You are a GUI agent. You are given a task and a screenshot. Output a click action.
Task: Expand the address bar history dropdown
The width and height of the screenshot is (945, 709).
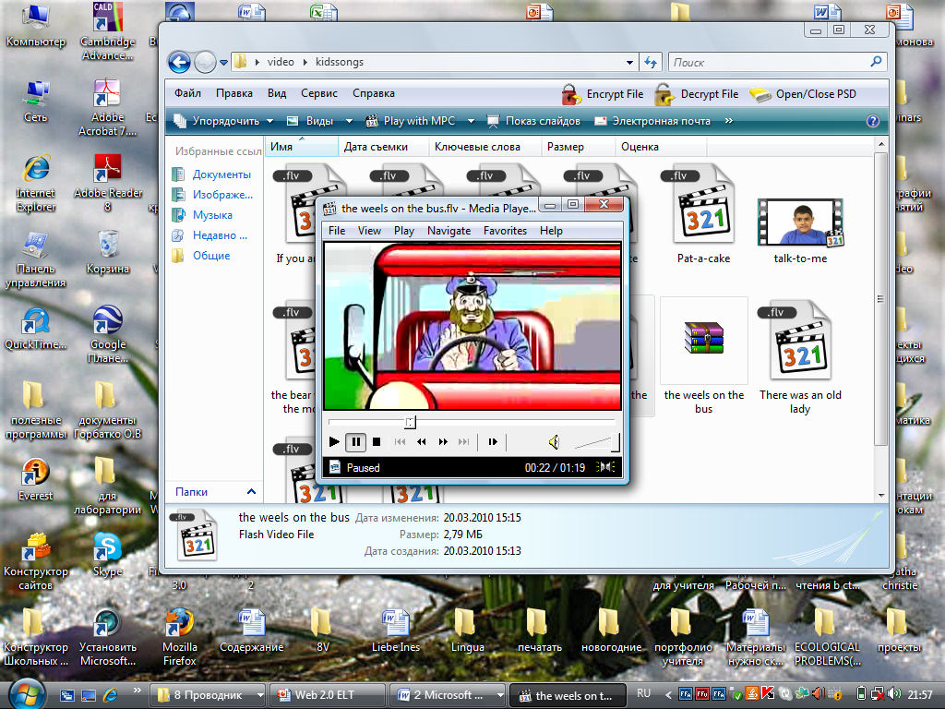(x=629, y=62)
